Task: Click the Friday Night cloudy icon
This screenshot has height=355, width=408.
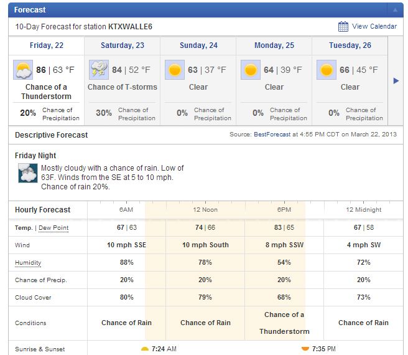Action: click(28, 173)
